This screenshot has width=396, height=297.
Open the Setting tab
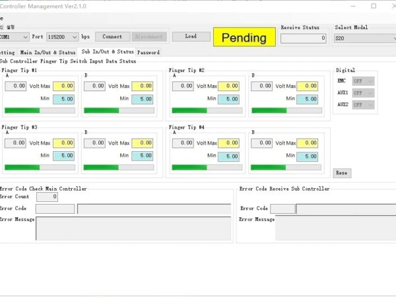(7, 52)
